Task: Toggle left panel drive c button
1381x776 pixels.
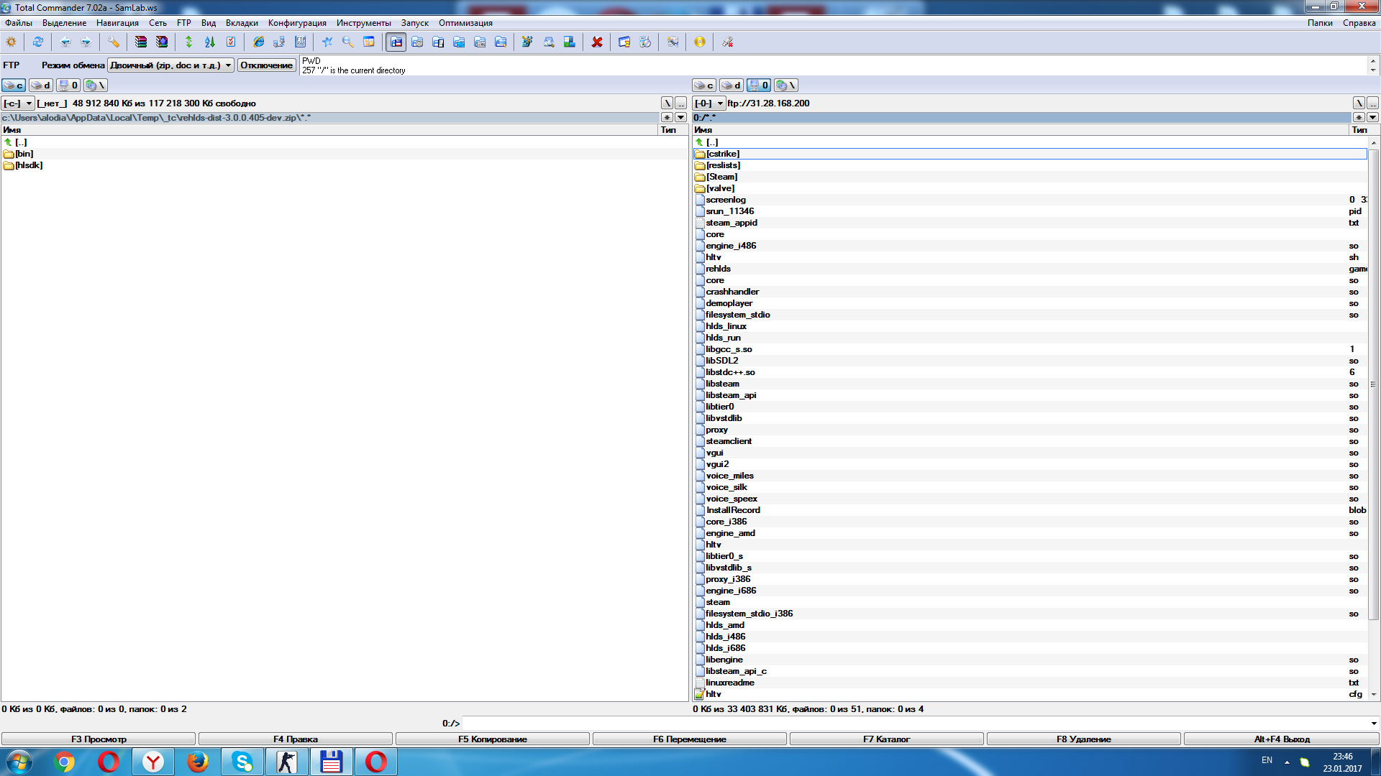Action: click(x=14, y=86)
